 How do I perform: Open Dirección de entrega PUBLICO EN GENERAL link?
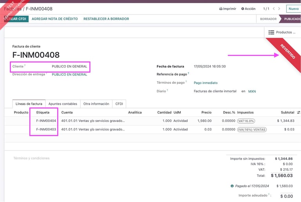[69, 74]
